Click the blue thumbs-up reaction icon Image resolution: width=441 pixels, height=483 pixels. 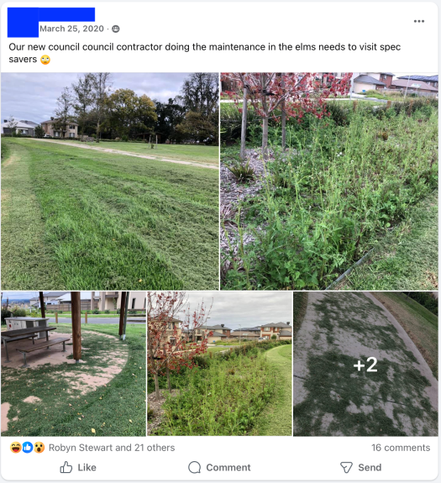point(28,447)
